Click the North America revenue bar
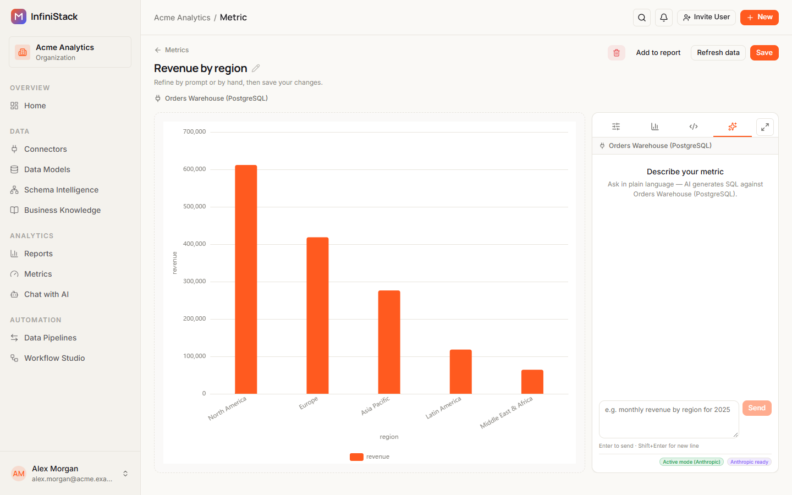Screen dimensions: 792x495 [x=246, y=279]
